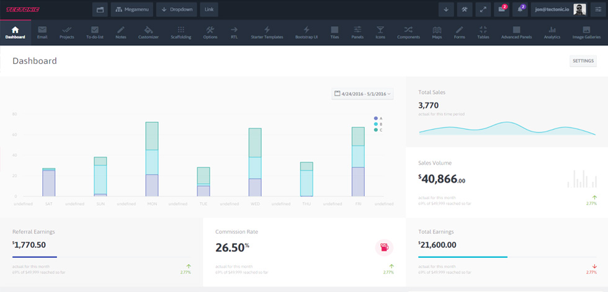Toggle series C in the chart legend
608x292 pixels.
click(x=378, y=130)
